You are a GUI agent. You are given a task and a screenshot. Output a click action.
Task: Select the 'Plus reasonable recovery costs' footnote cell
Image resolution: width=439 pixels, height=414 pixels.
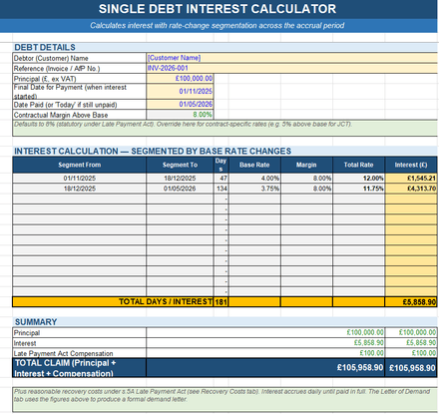tap(225, 399)
